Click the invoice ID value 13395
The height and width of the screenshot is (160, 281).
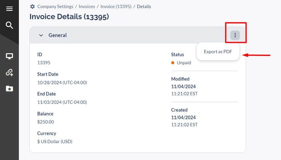(x=44, y=63)
